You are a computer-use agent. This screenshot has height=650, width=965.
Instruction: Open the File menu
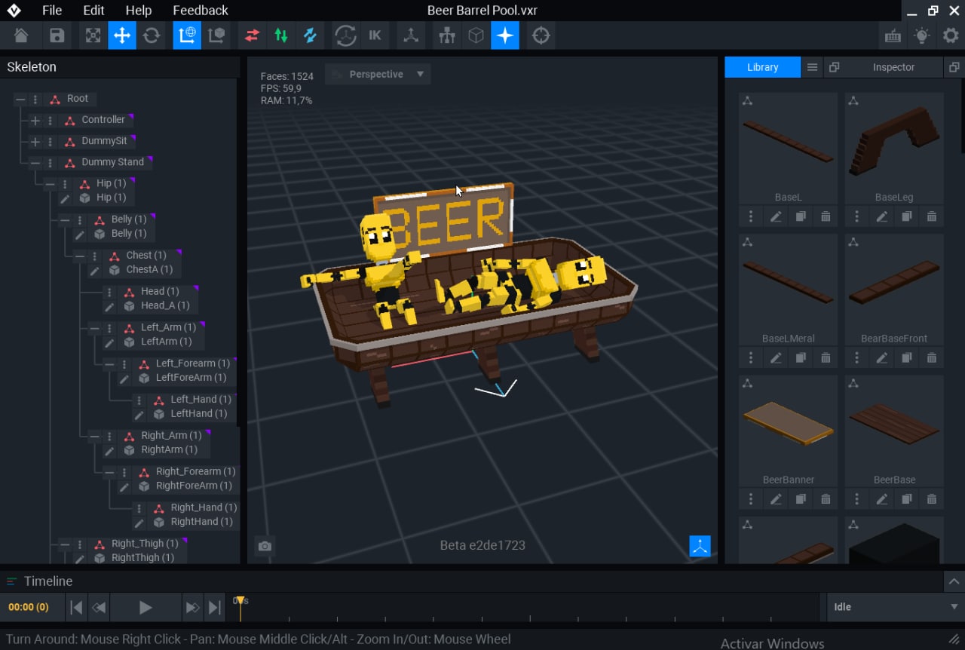[x=52, y=11]
